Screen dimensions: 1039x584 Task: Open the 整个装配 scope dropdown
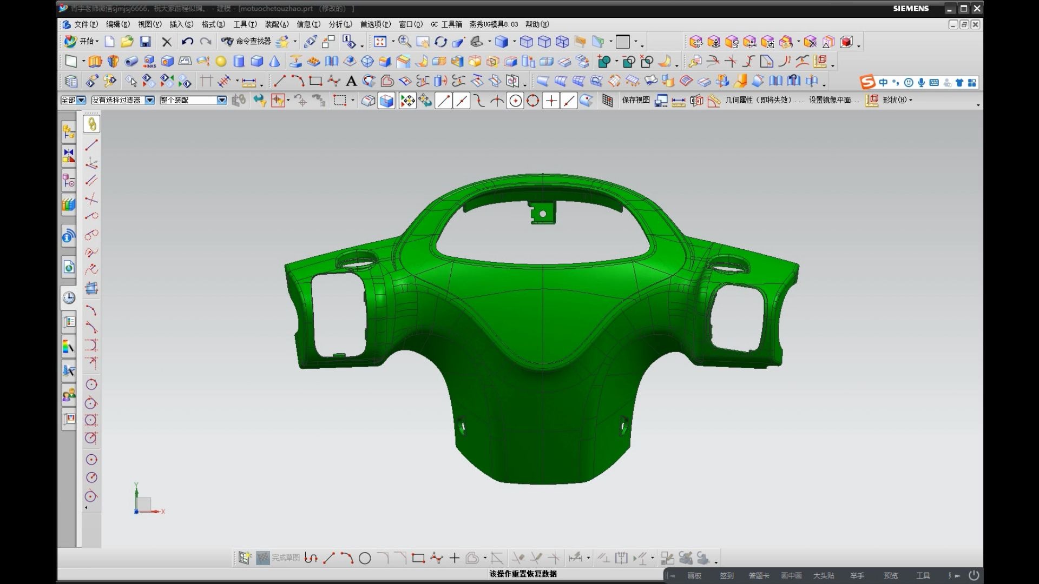pyautogui.click(x=222, y=101)
